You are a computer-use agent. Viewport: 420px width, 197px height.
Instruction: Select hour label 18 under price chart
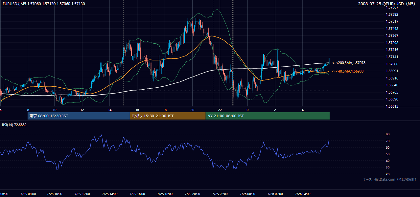coord(165,110)
